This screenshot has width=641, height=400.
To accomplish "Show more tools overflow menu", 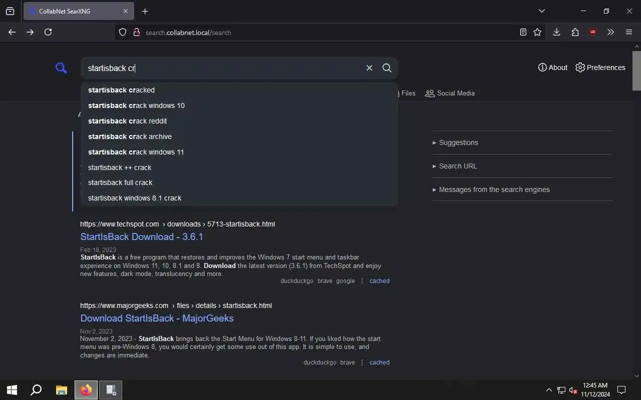I will click(x=610, y=32).
